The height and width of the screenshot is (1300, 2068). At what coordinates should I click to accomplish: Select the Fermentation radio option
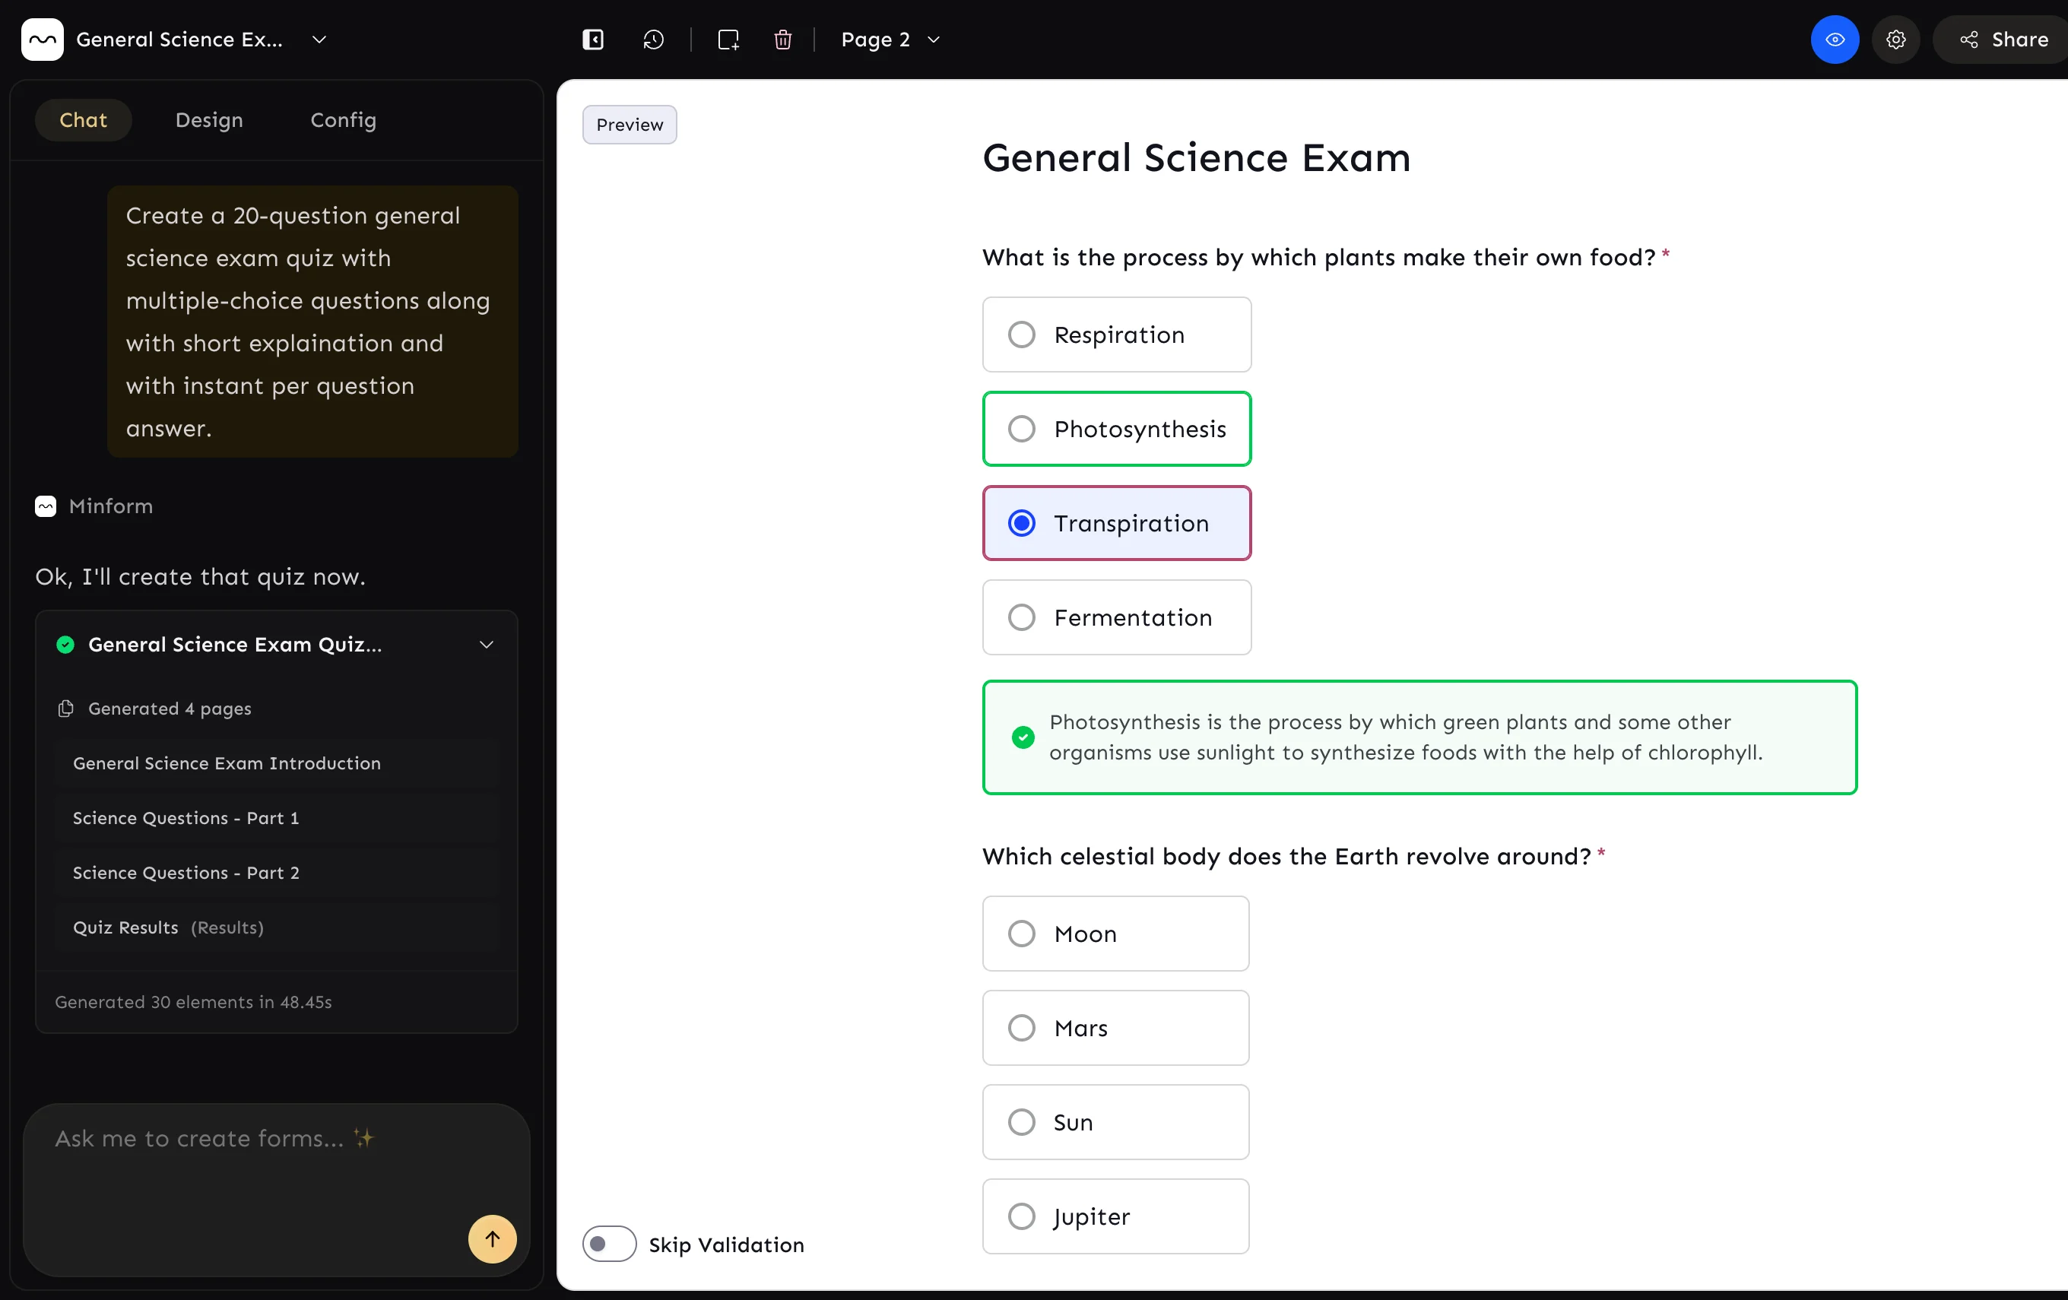[1021, 617]
